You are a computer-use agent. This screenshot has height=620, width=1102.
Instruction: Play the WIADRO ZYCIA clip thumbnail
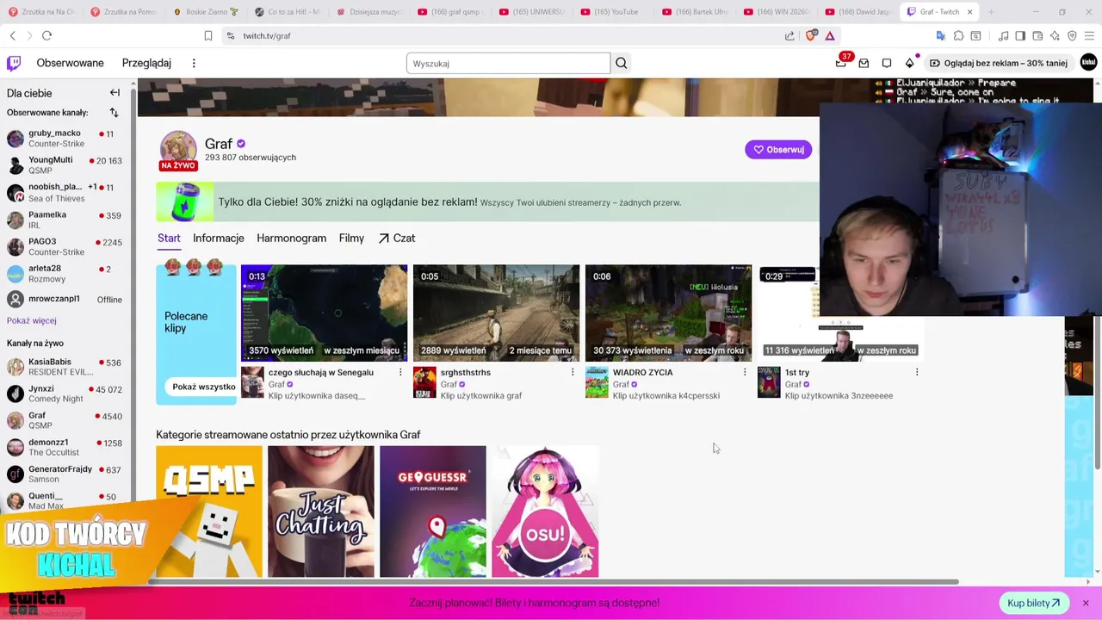[668, 313]
